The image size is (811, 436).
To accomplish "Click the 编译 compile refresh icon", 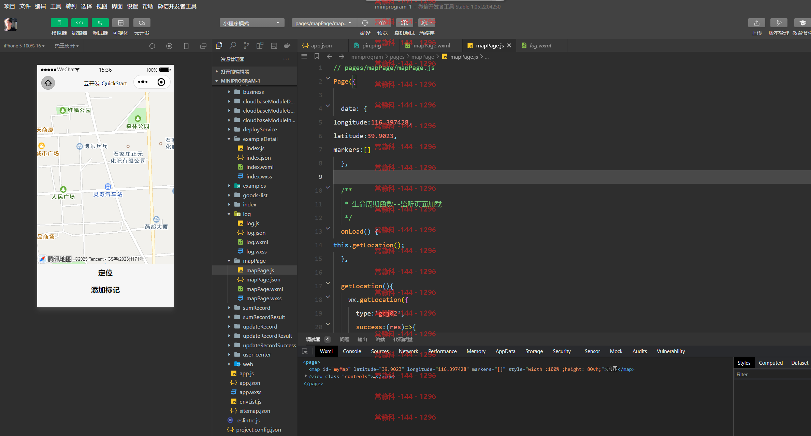I will [365, 23].
